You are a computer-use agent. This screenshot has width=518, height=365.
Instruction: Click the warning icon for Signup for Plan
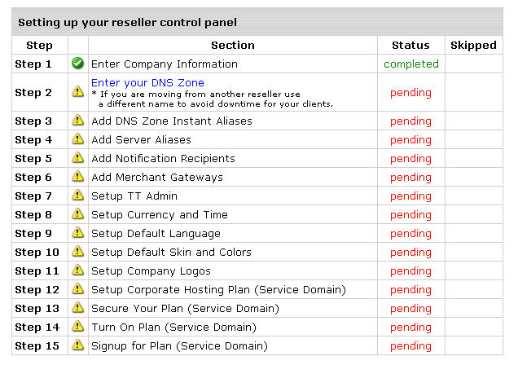pyautogui.click(x=77, y=345)
